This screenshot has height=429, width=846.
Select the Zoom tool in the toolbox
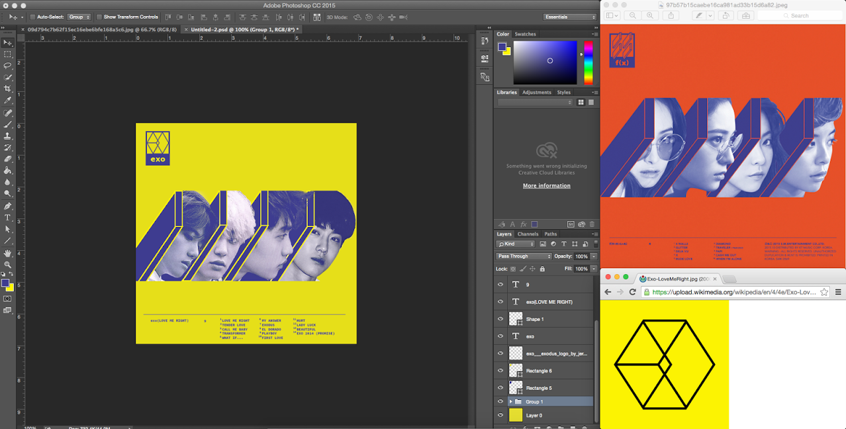(8, 265)
